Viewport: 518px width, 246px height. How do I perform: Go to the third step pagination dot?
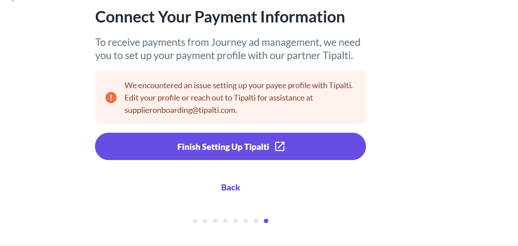tap(215, 221)
